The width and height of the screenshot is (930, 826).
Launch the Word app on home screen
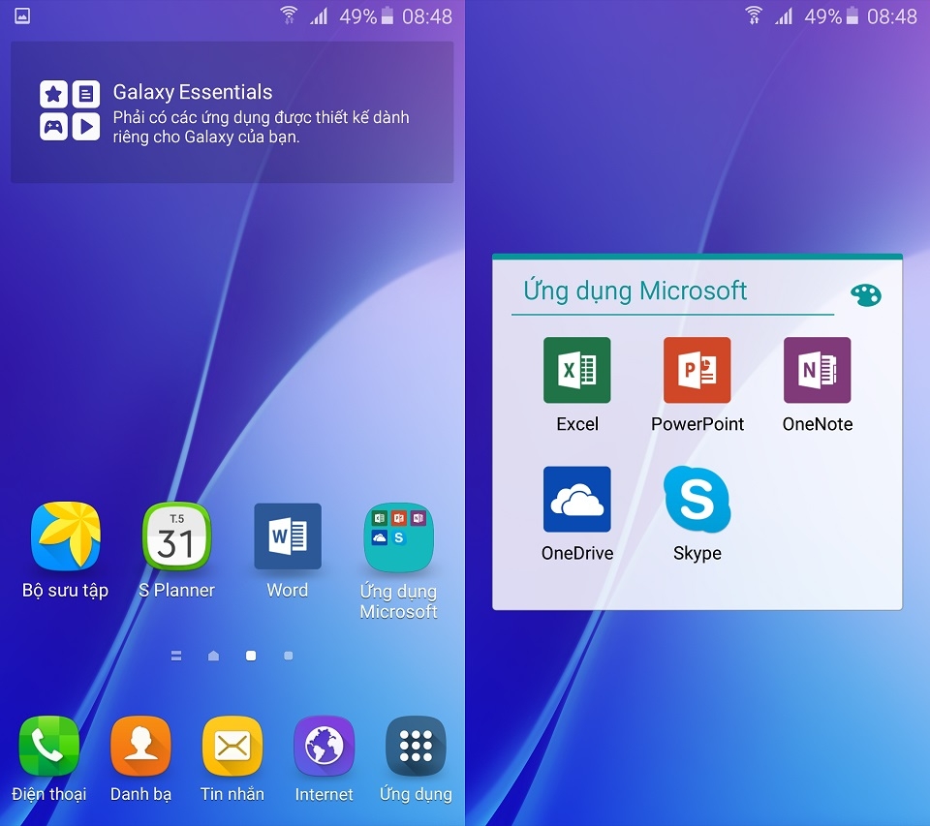click(x=288, y=536)
